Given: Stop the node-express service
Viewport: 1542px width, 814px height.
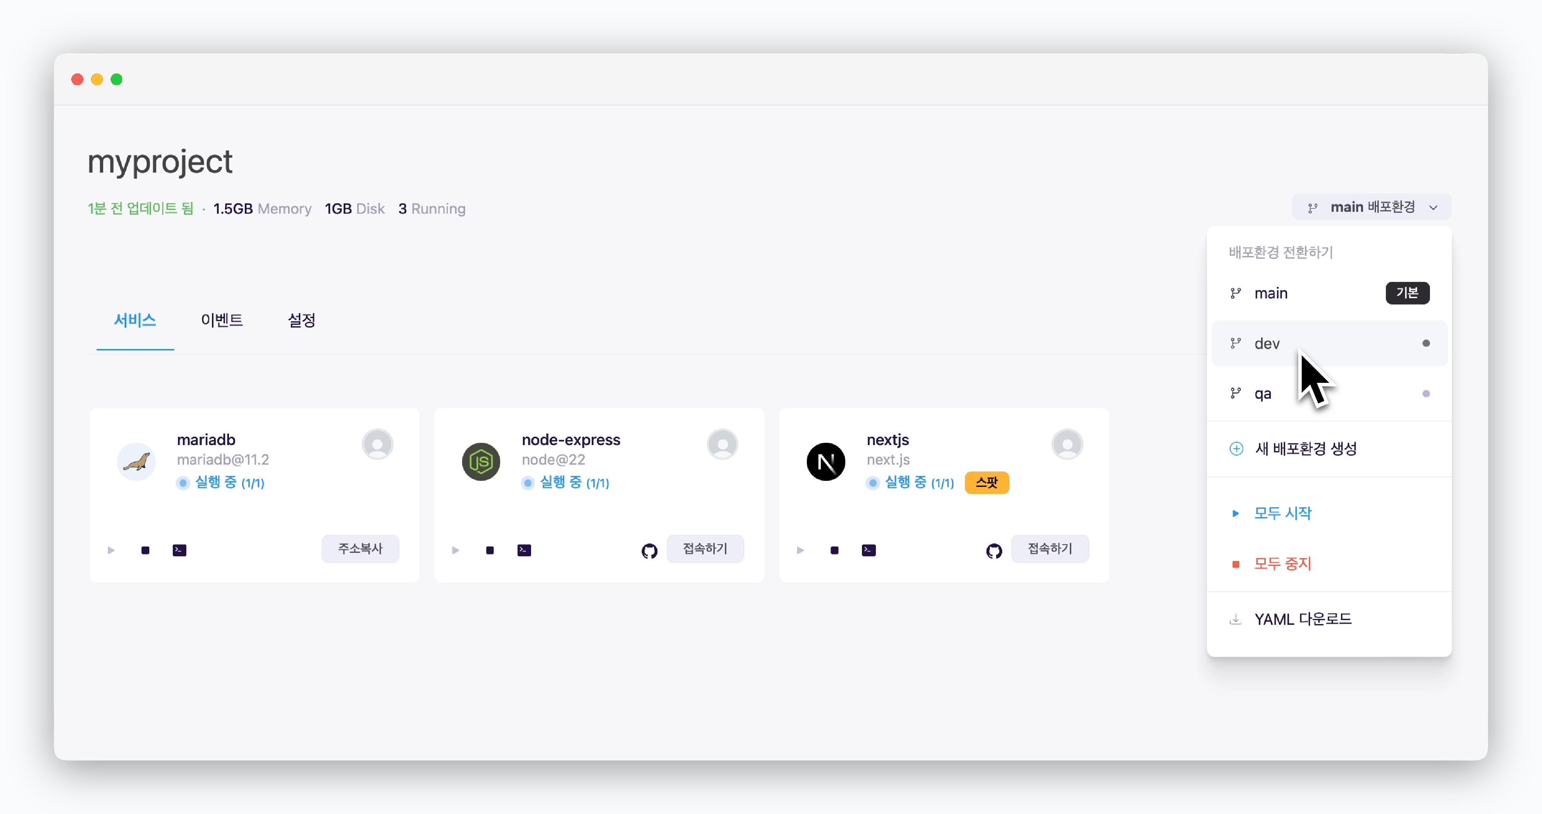Looking at the screenshot, I should click(490, 550).
